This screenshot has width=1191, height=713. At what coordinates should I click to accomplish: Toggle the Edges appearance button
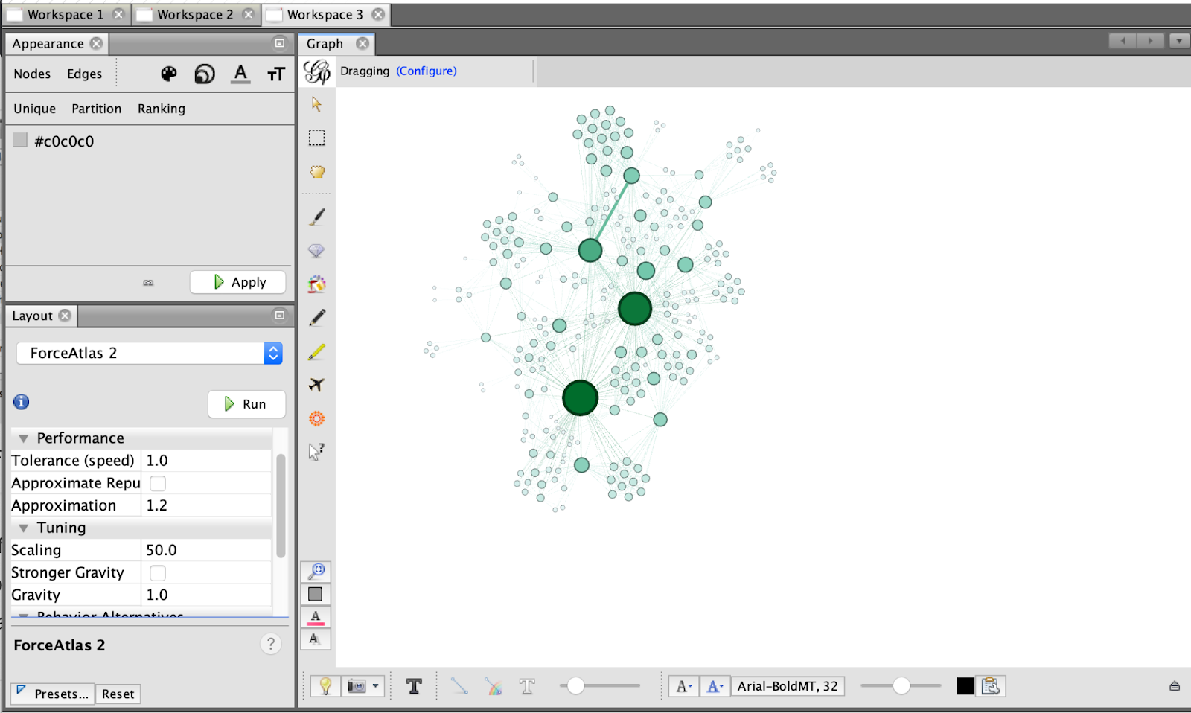pos(85,74)
